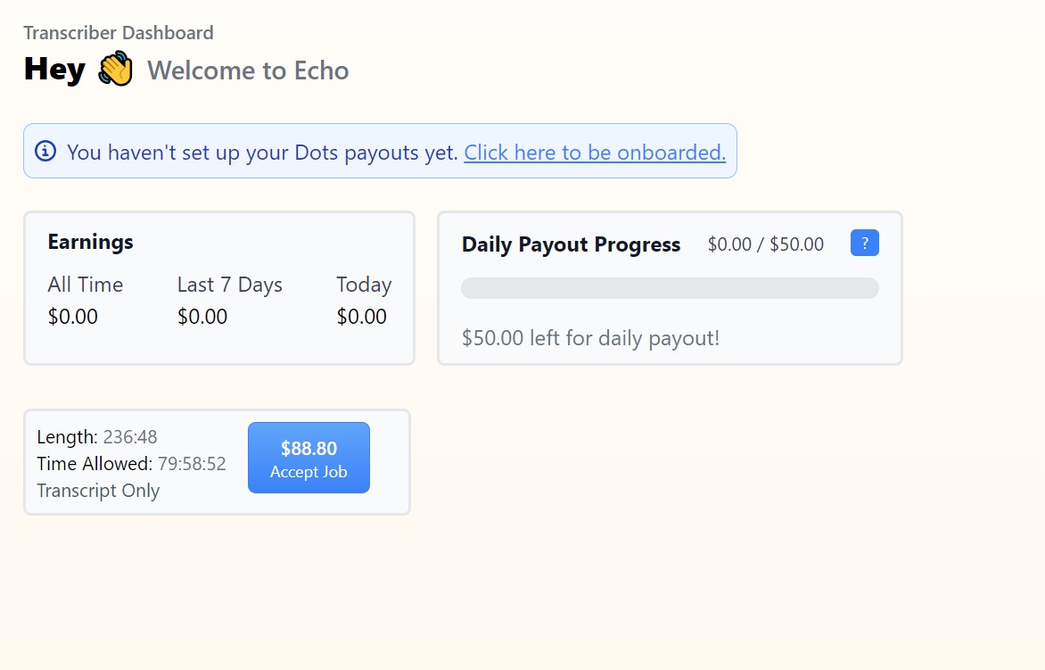Click the blue question mark help icon

864,243
